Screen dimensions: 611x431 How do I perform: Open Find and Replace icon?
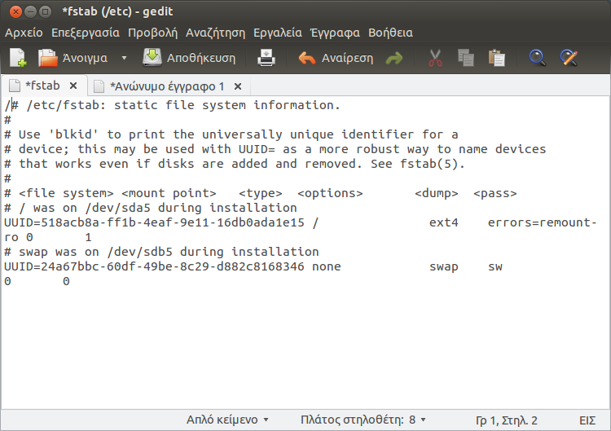[569, 58]
